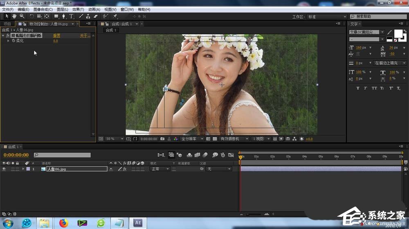Select the Pen tool
This screenshot has width=409, height=229.
(x=63, y=16)
